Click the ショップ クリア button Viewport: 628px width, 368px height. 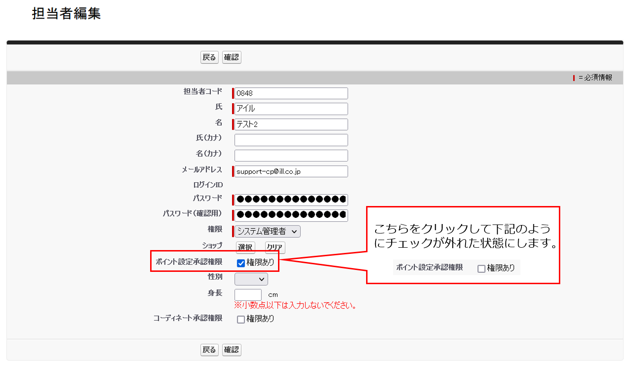pyautogui.click(x=275, y=247)
